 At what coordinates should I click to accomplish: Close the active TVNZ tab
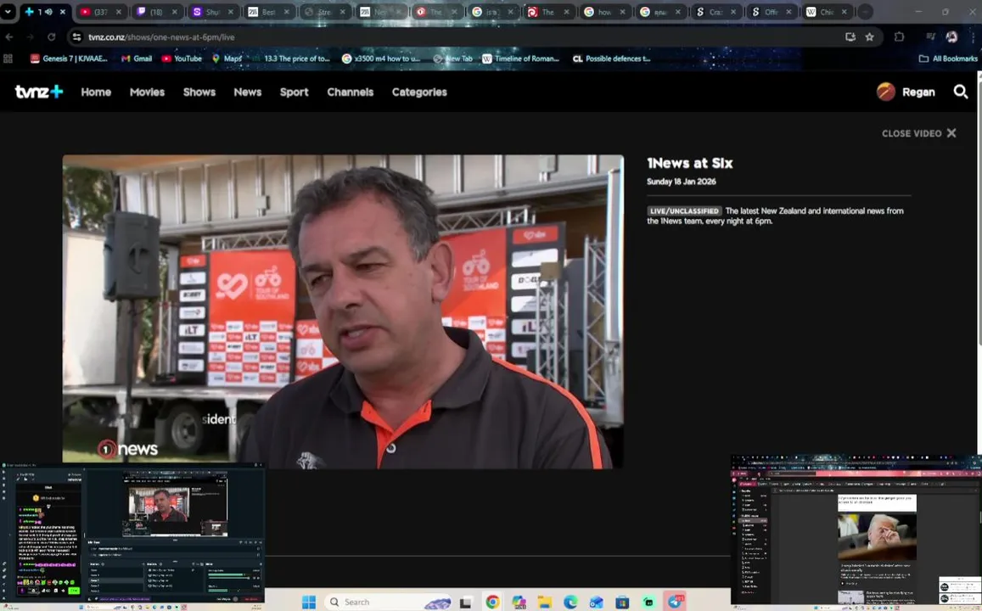[x=63, y=12]
